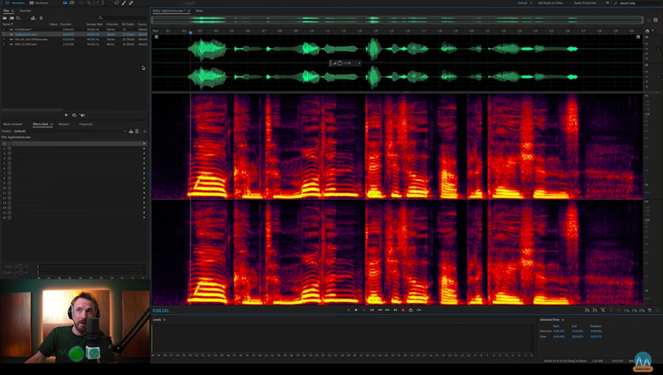Click the Rewind transport button
Screen dimensions: 663x375
(380, 310)
